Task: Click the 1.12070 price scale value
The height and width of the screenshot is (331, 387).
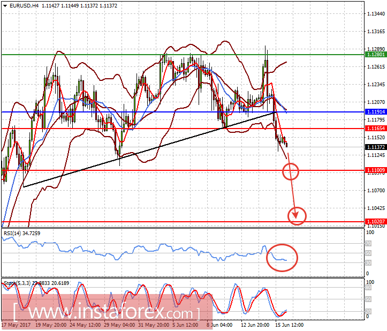Action: [376, 102]
